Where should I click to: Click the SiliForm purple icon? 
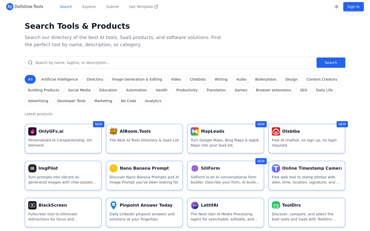tap(195, 168)
